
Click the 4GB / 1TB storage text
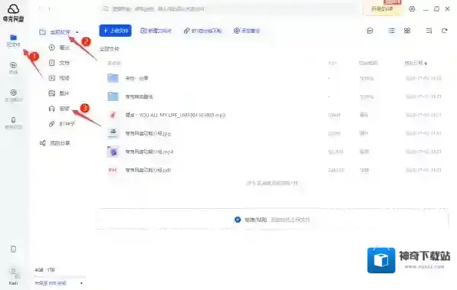[x=44, y=269]
